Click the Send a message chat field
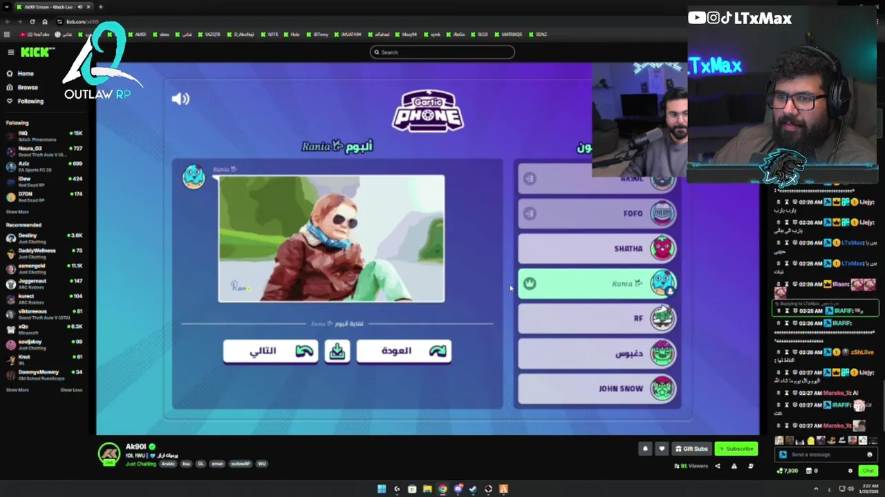 tap(827, 454)
